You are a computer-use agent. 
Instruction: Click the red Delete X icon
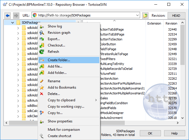[42, 94]
